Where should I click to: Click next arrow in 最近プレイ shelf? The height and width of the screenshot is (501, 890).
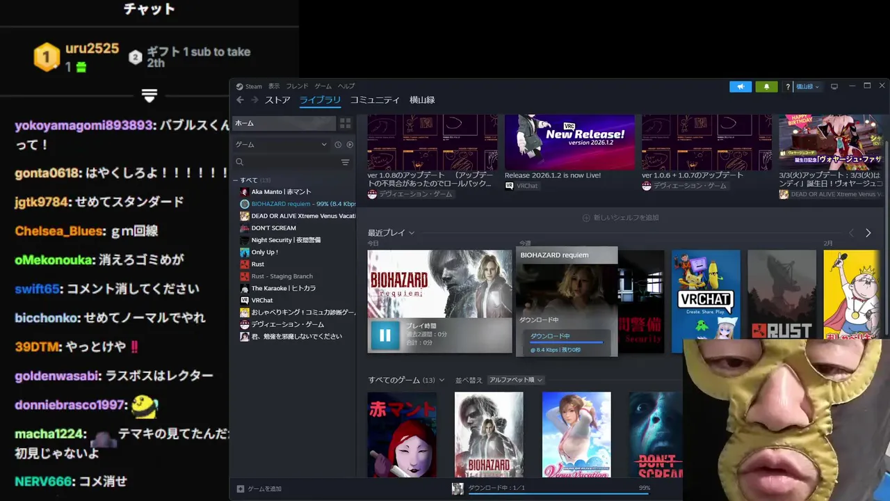[868, 233]
